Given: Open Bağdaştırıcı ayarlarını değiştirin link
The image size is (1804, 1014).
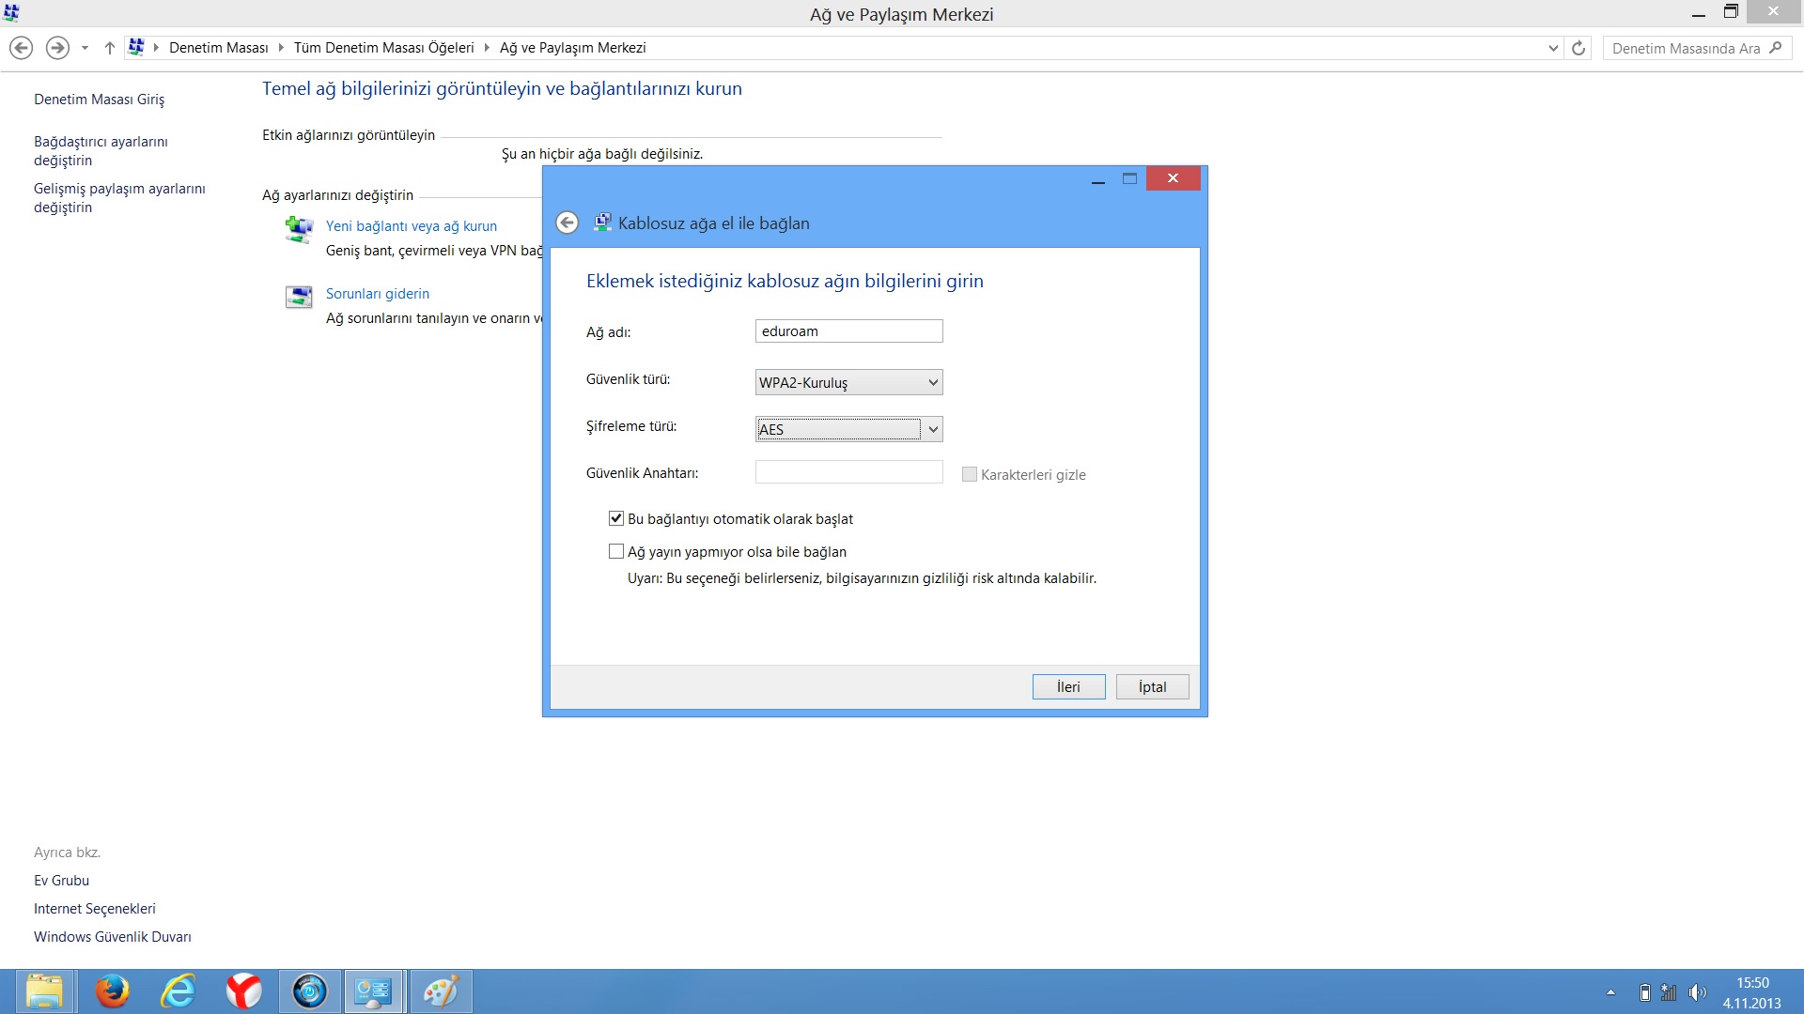Looking at the screenshot, I should [101, 150].
